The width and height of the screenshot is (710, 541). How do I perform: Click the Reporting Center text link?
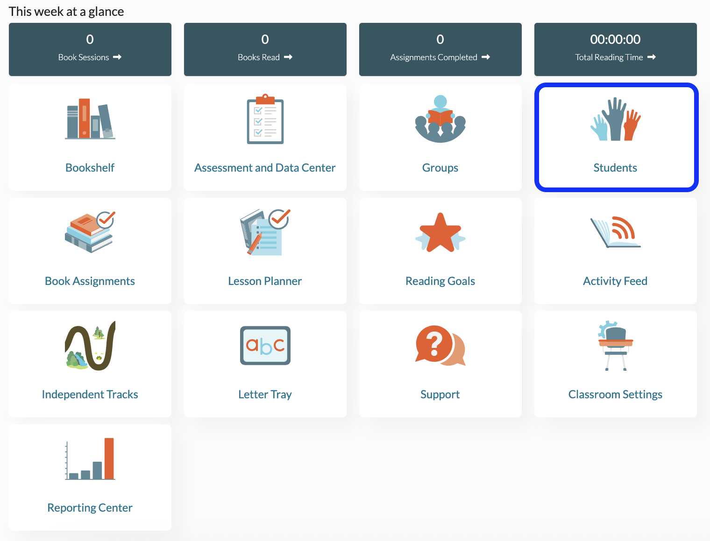coord(90,508)
